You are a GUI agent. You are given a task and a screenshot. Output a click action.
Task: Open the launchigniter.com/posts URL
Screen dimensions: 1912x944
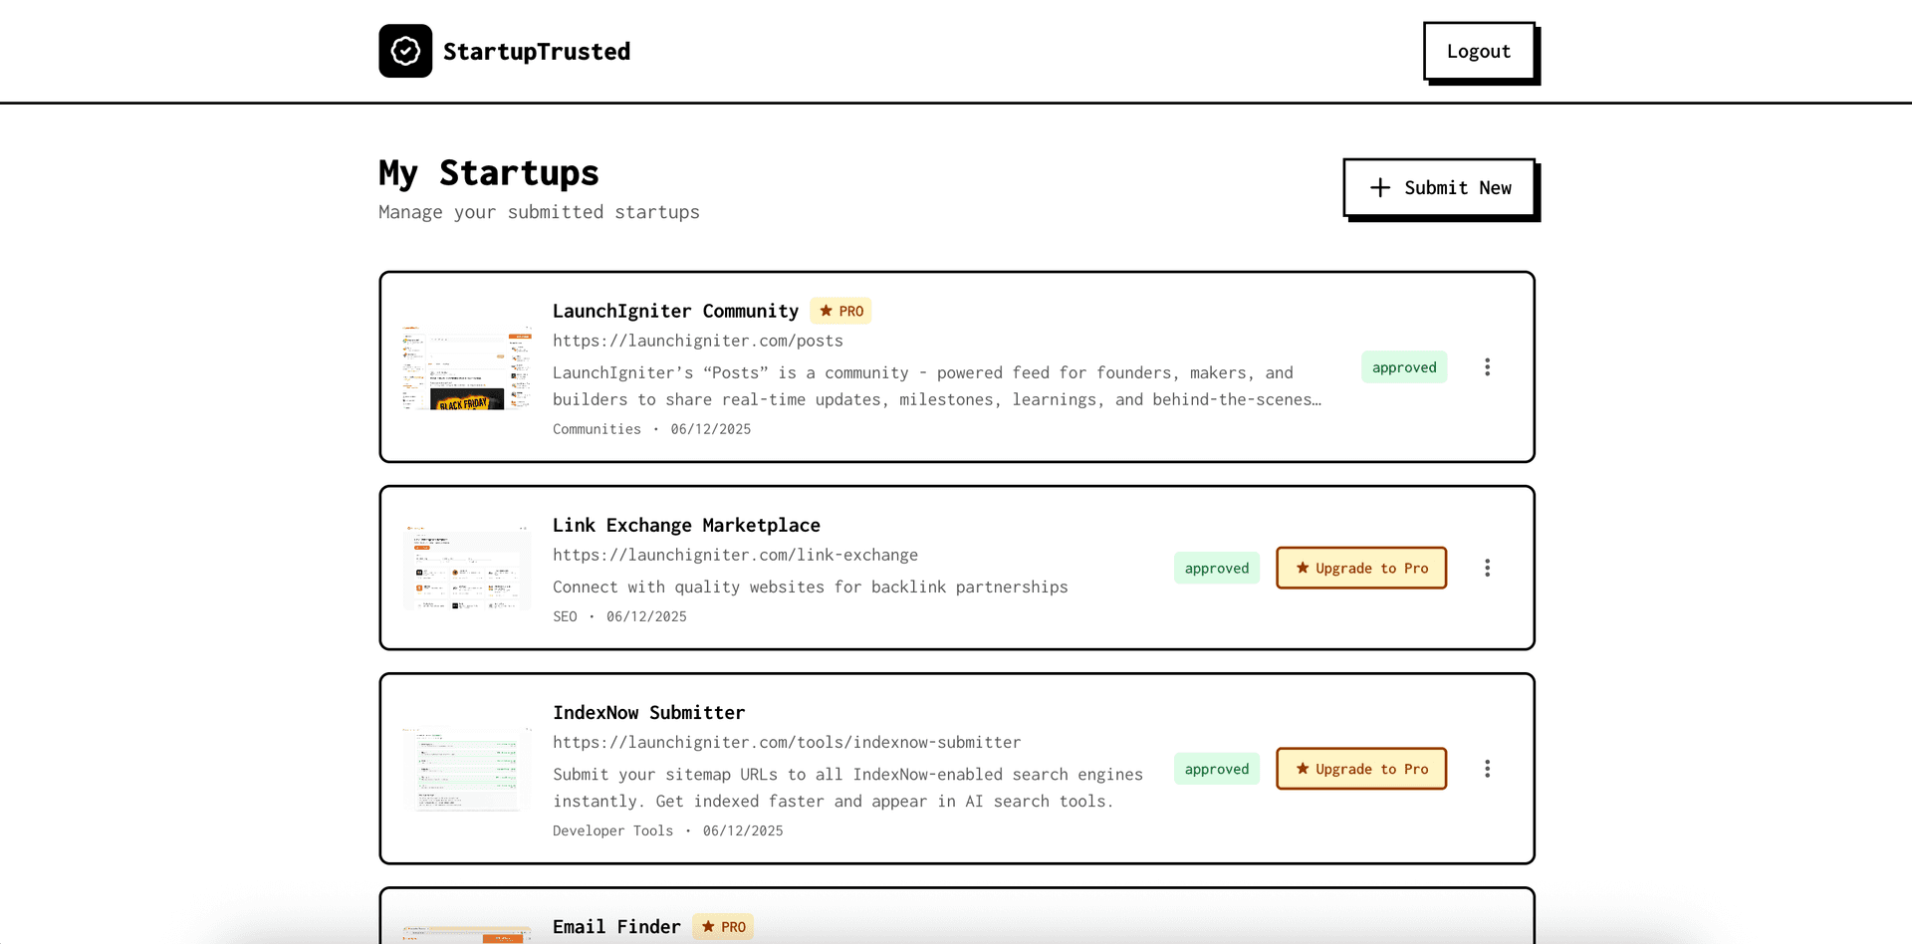point(697,340)
